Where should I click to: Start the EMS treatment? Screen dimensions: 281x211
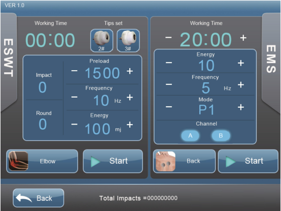[248, 161]
